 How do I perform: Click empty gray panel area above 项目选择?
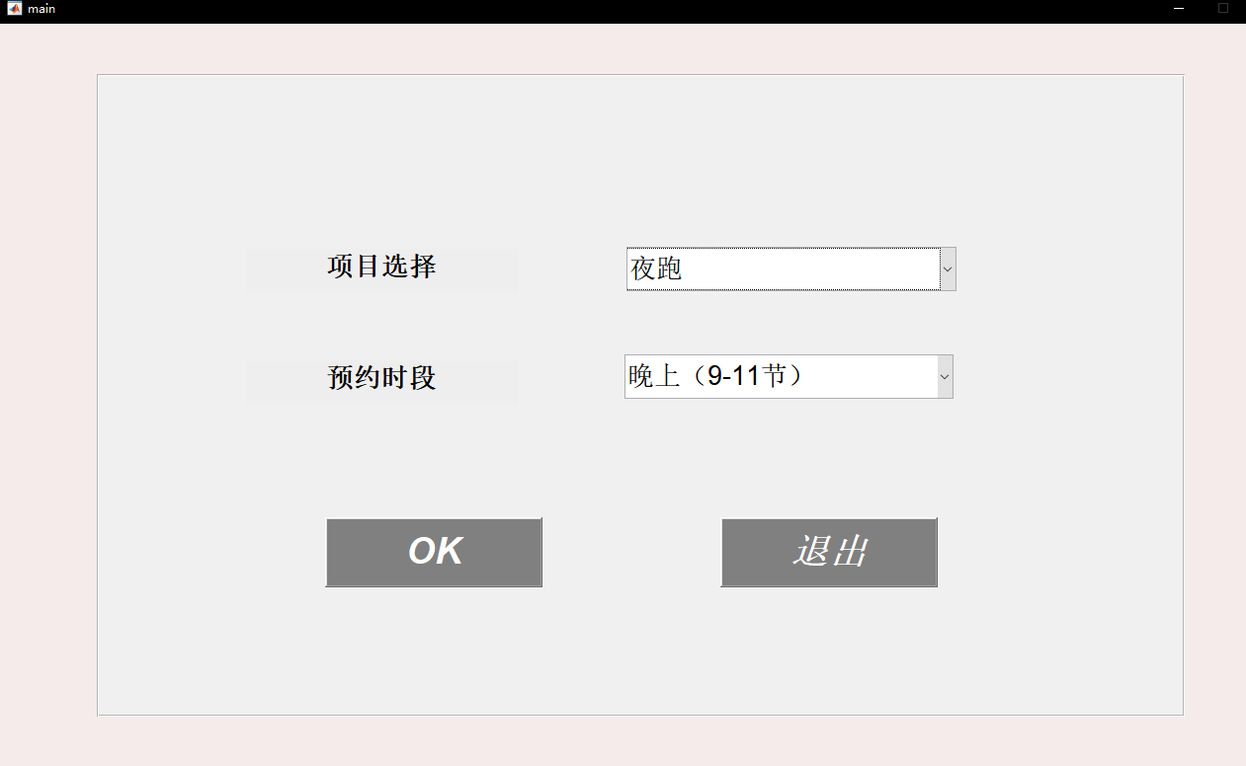381,168
